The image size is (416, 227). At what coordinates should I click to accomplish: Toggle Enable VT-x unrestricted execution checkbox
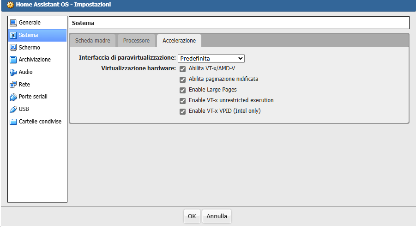coord(182,101)
